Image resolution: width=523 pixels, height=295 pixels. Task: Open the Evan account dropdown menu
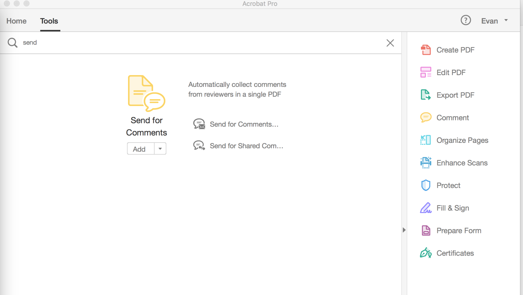(x=494, y=21)
